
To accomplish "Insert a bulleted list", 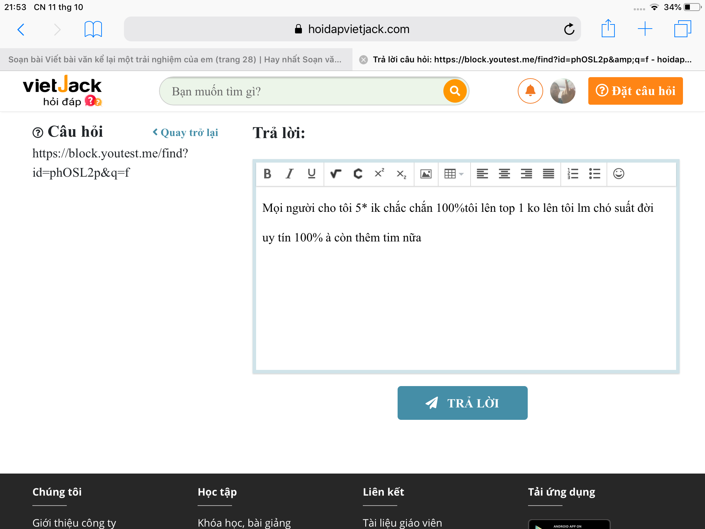I will (594, 174).
